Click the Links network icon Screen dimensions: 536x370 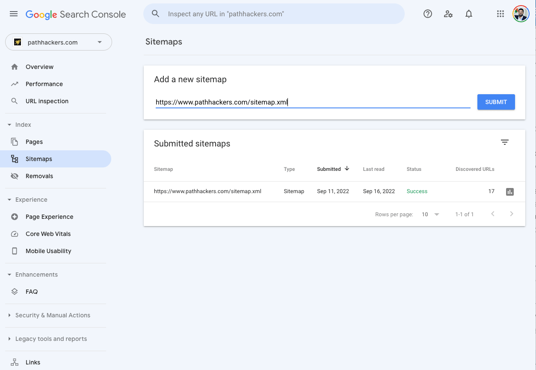[15, 362]
